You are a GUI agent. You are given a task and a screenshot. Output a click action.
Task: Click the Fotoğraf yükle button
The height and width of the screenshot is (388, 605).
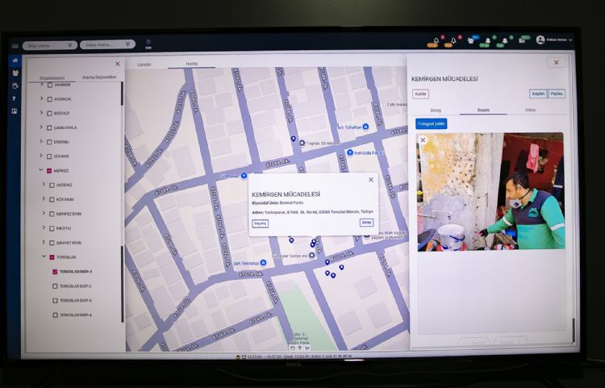(x=432, y=123)
